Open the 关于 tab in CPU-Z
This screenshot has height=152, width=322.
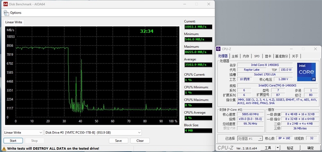click(x=295, y=56)
